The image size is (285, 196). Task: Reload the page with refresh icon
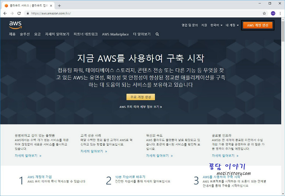coord(19,13)
